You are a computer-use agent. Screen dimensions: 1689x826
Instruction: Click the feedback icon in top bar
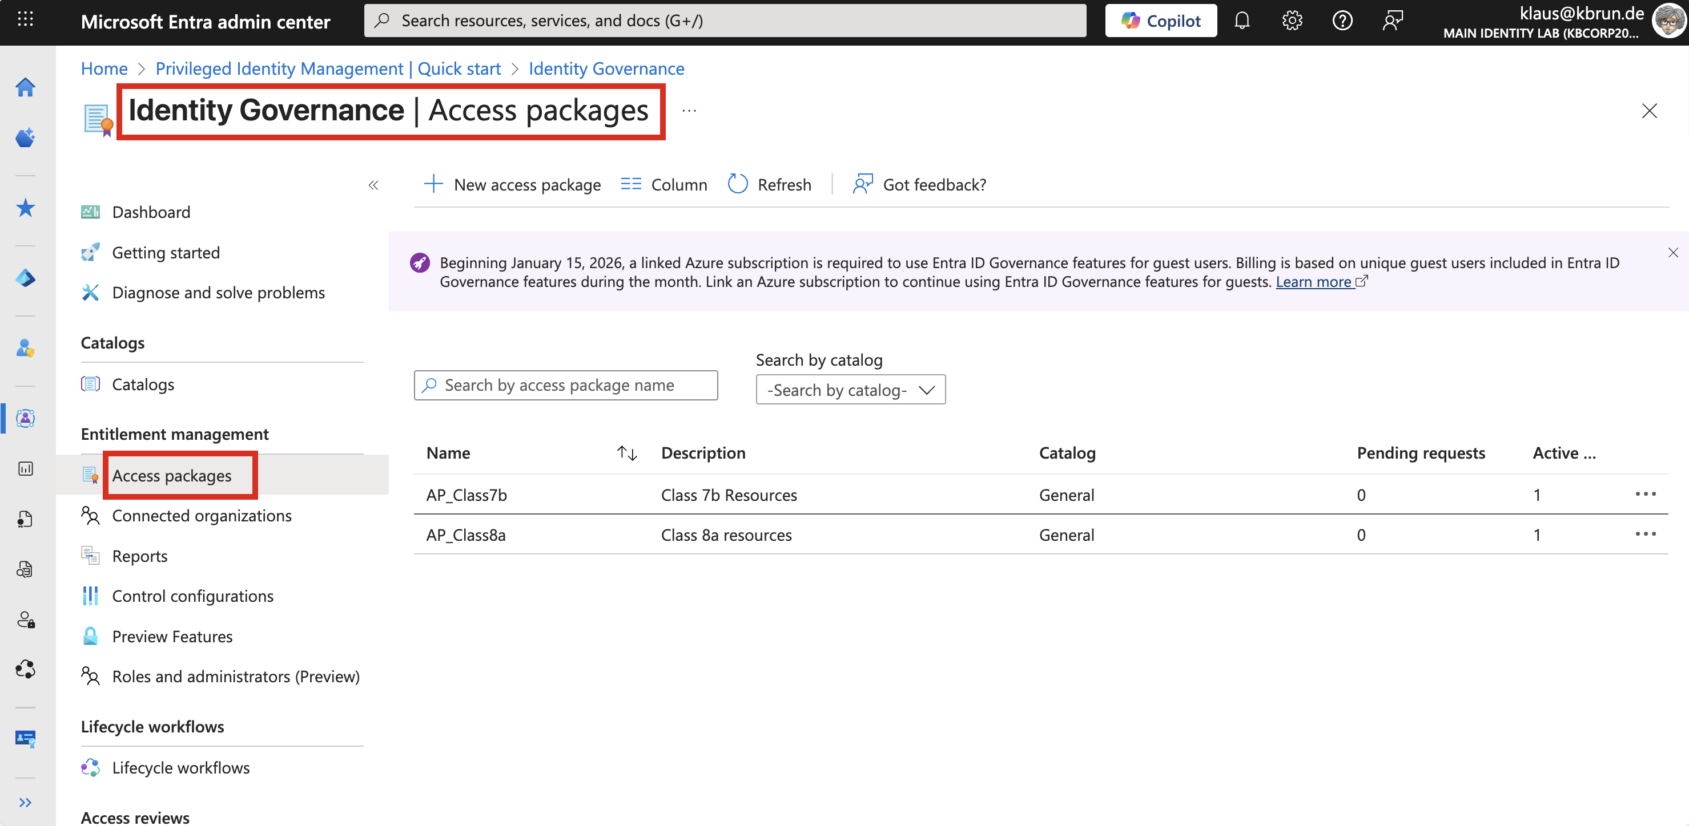(1393, 21)
